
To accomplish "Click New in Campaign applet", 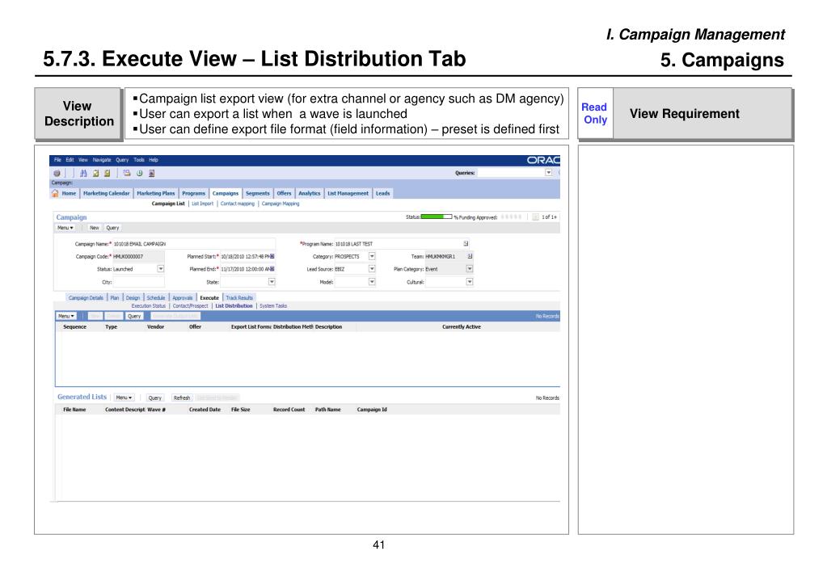I will point(95,228).
